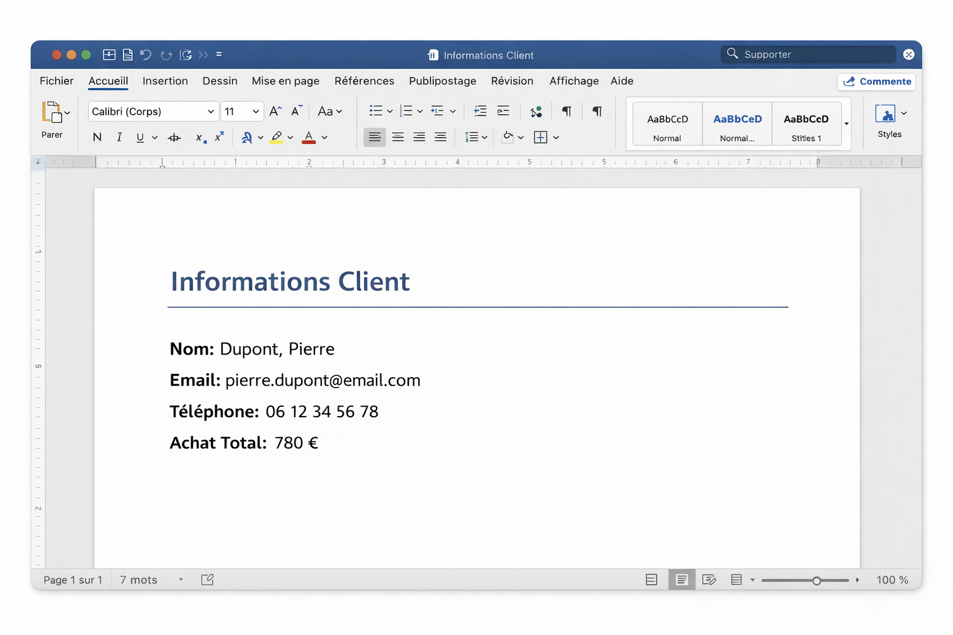Click the bulleted list icon

coord(376,111)
